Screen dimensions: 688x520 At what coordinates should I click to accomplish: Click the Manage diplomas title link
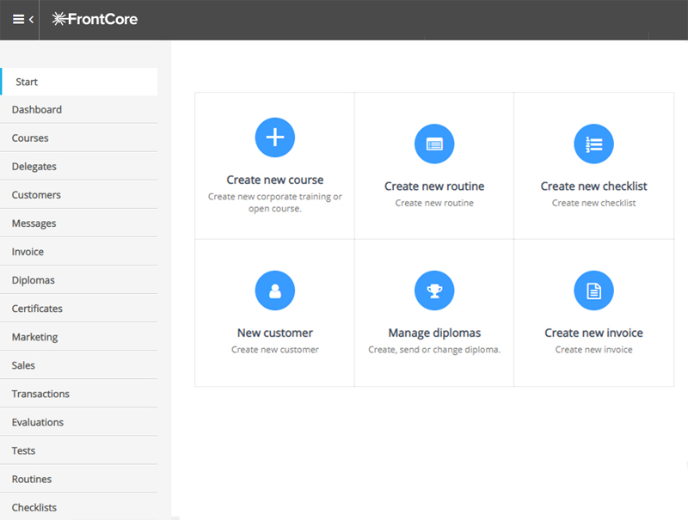coord(434,333)
